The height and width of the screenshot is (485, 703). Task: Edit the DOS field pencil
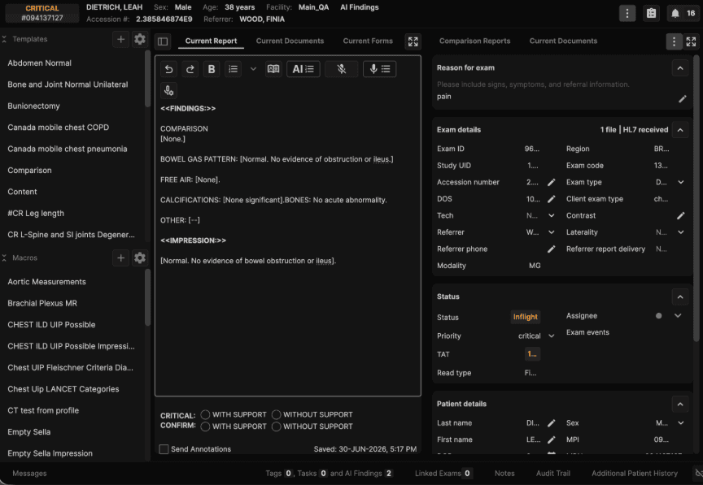[552, 199]
